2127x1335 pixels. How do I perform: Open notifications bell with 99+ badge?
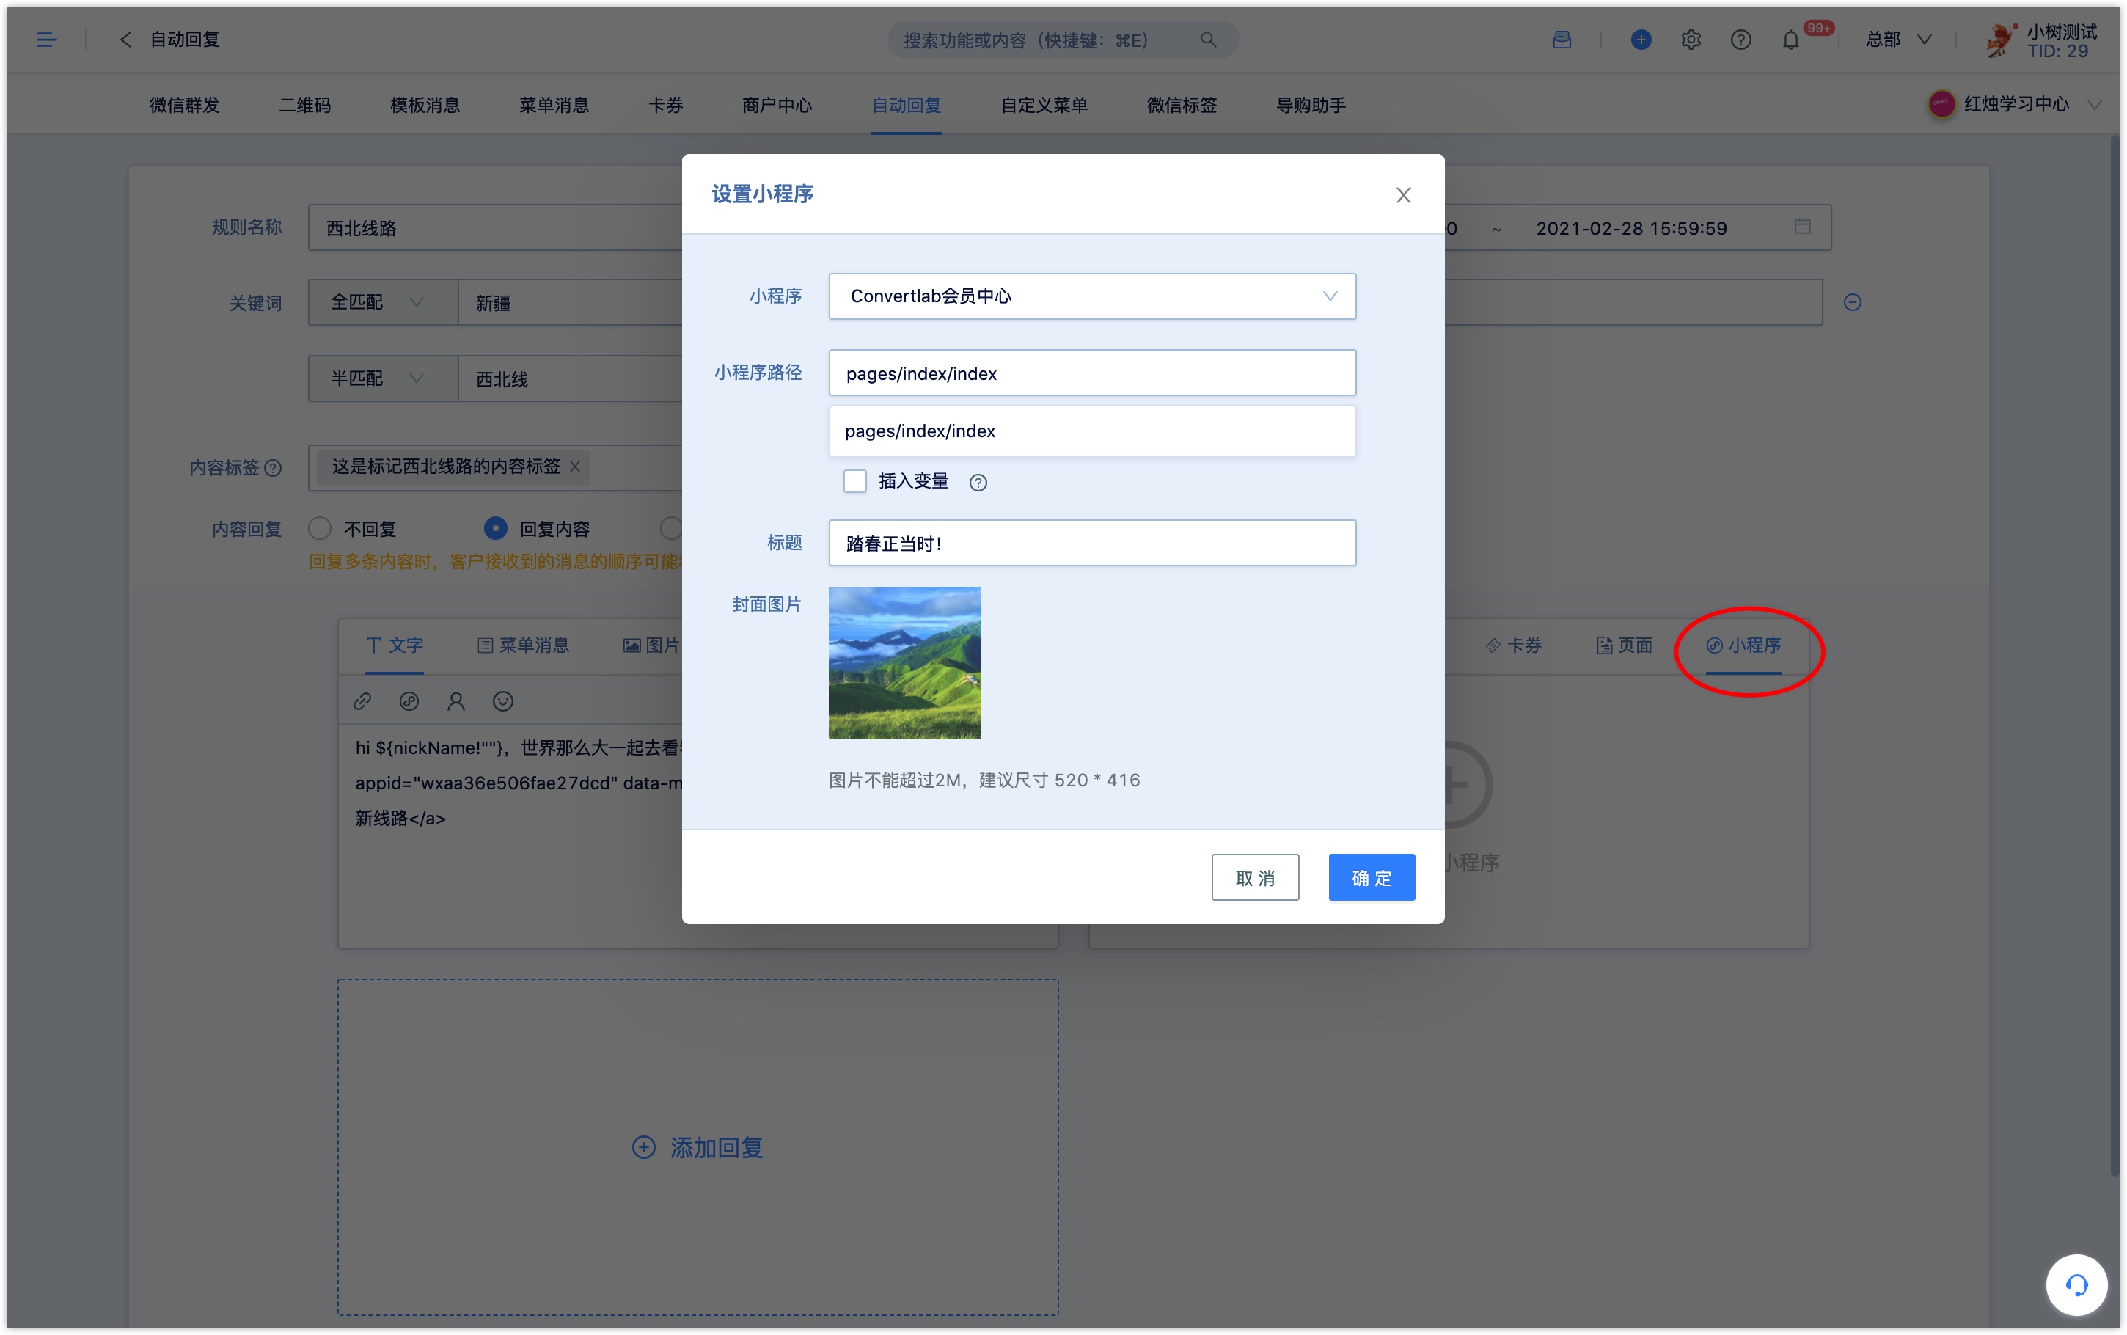[x=1791, y=40]
